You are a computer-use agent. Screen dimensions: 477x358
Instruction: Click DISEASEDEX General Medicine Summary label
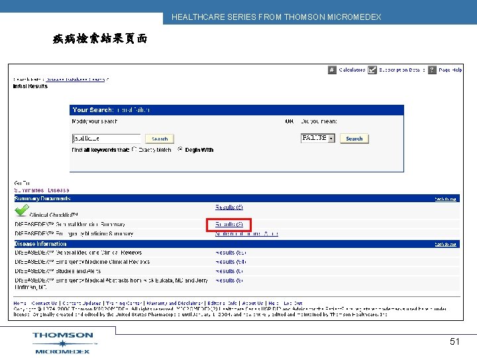tap(70, 224)
